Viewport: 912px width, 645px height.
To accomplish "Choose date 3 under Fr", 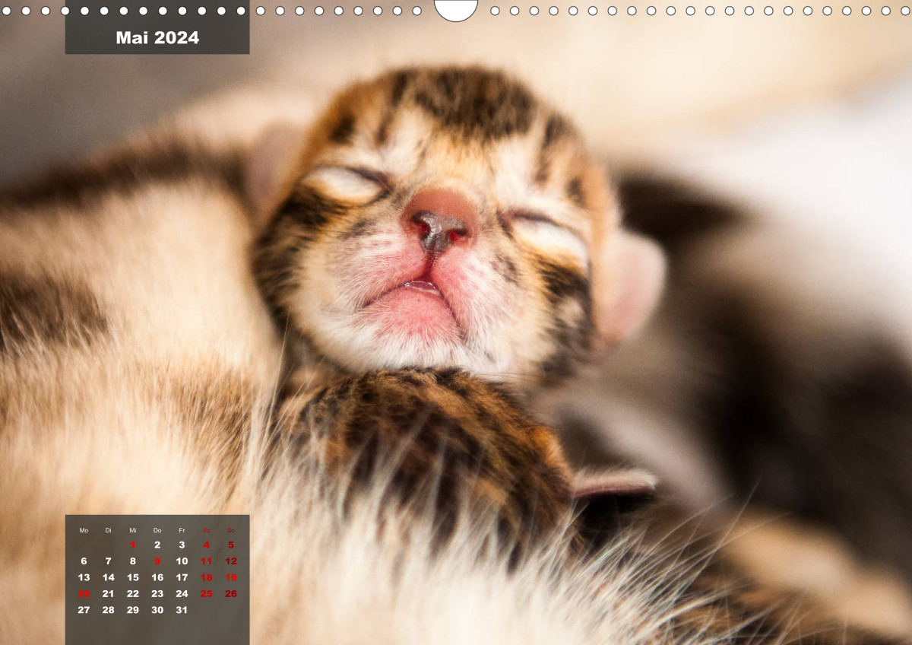I will 182,545.
